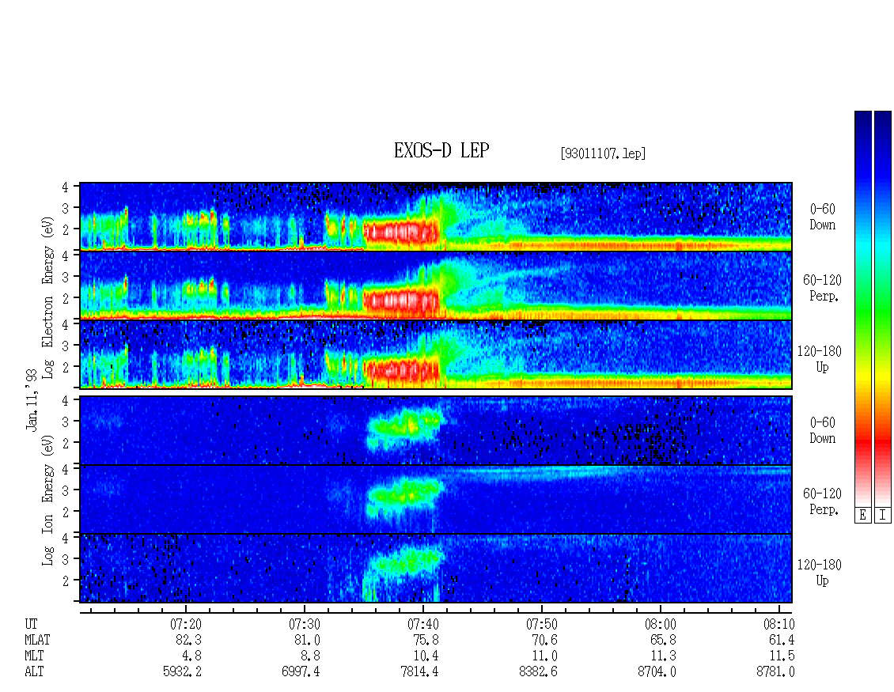
Task: Select the boxed I label under the color bar
Action: point(883,516)
